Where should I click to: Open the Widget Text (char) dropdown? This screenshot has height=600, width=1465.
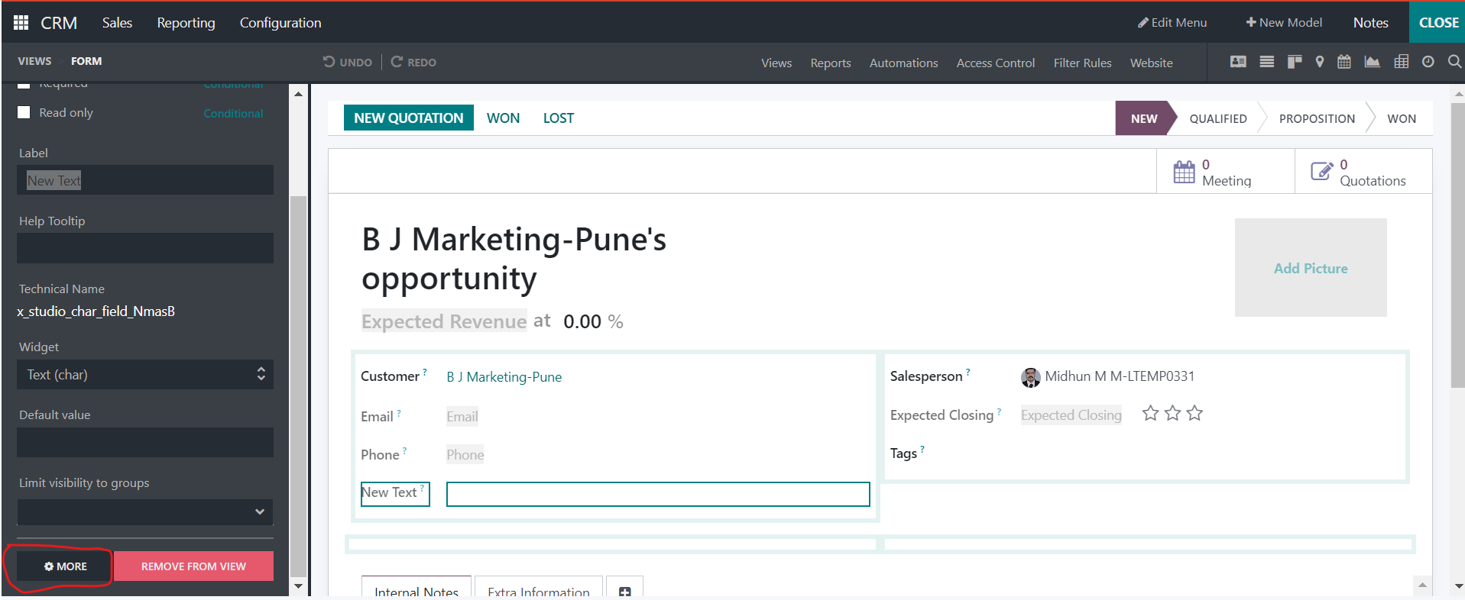[145, 375]
